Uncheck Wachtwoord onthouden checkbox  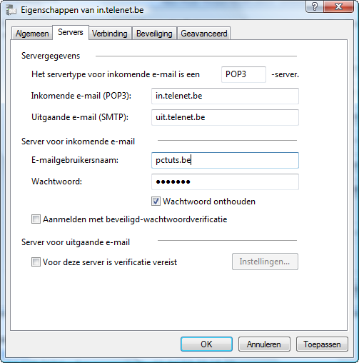(156, 202)
